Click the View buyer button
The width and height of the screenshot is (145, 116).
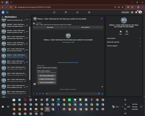pyautogui.click(x=50, y=27)
